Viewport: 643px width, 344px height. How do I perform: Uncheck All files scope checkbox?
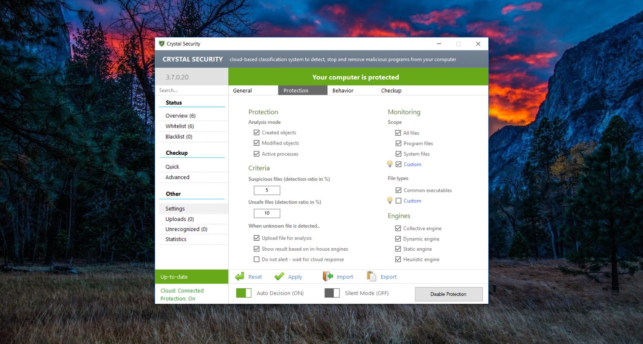pyautogui.click(x=398, y=133)
